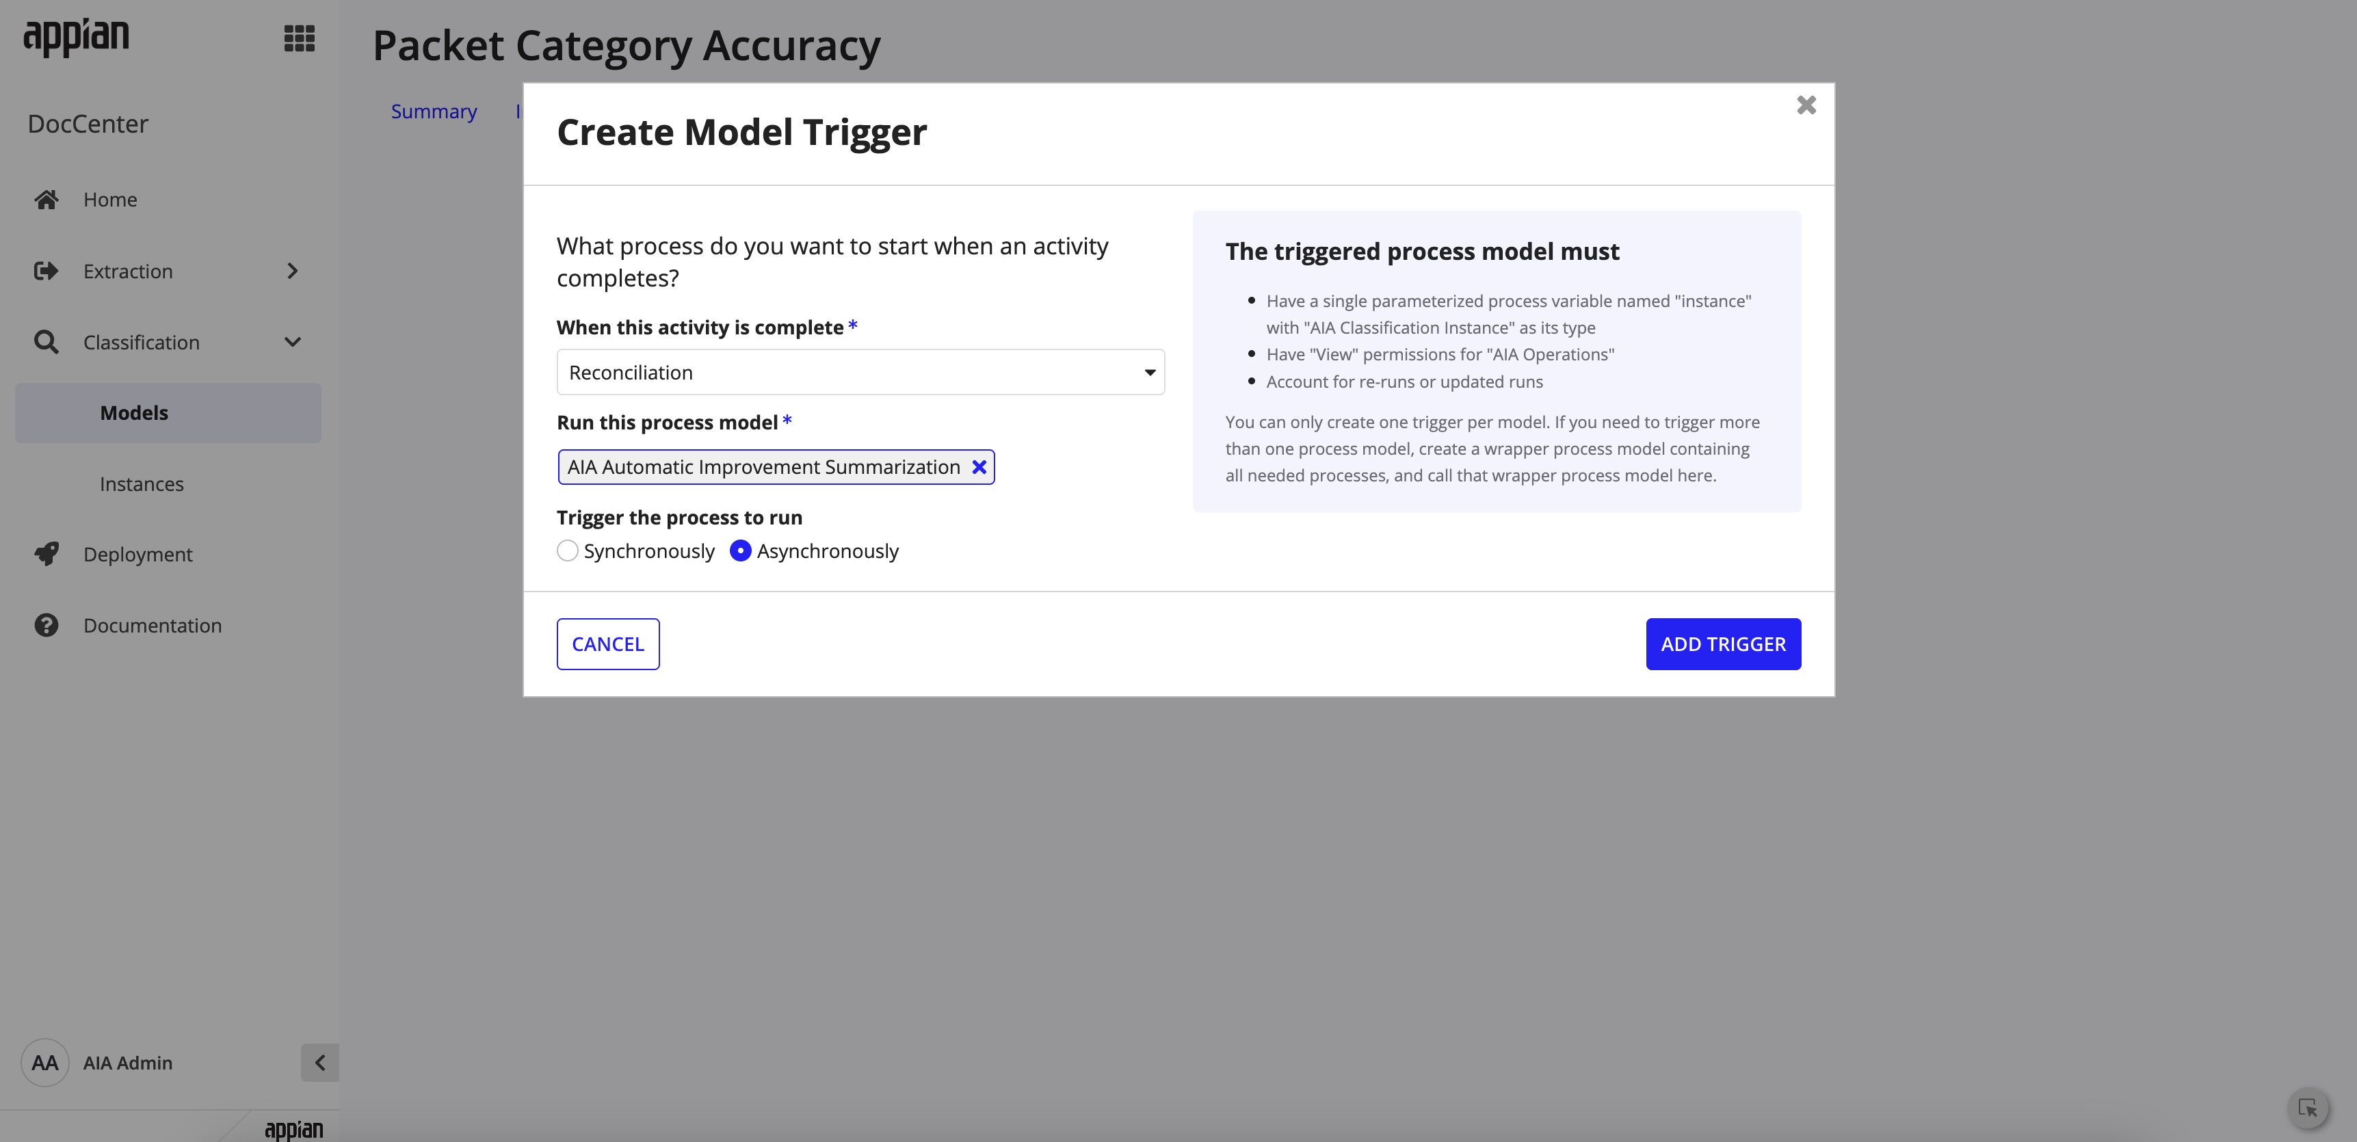2357x1142 pixels.
Task: Open the Summary tab
Action: pos(434,111)
